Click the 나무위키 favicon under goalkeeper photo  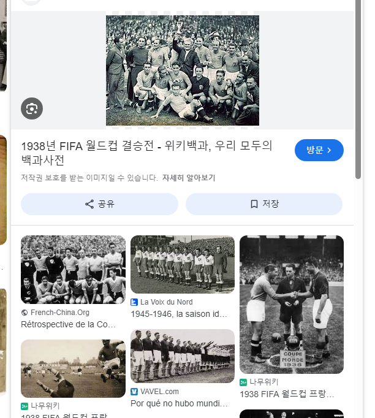coord(25,406)
